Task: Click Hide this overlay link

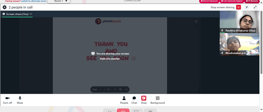Action: [x=110, y=59]
